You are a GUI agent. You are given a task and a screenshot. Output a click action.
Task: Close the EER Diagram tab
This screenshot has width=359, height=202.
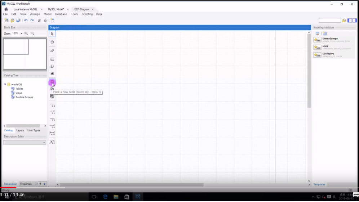pyautogui.click(x=93, y=9)
